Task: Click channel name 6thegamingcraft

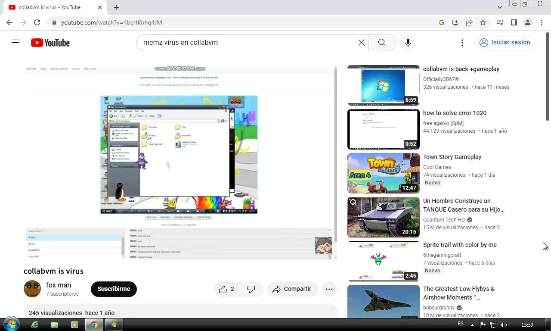Action: pos(442,255)
